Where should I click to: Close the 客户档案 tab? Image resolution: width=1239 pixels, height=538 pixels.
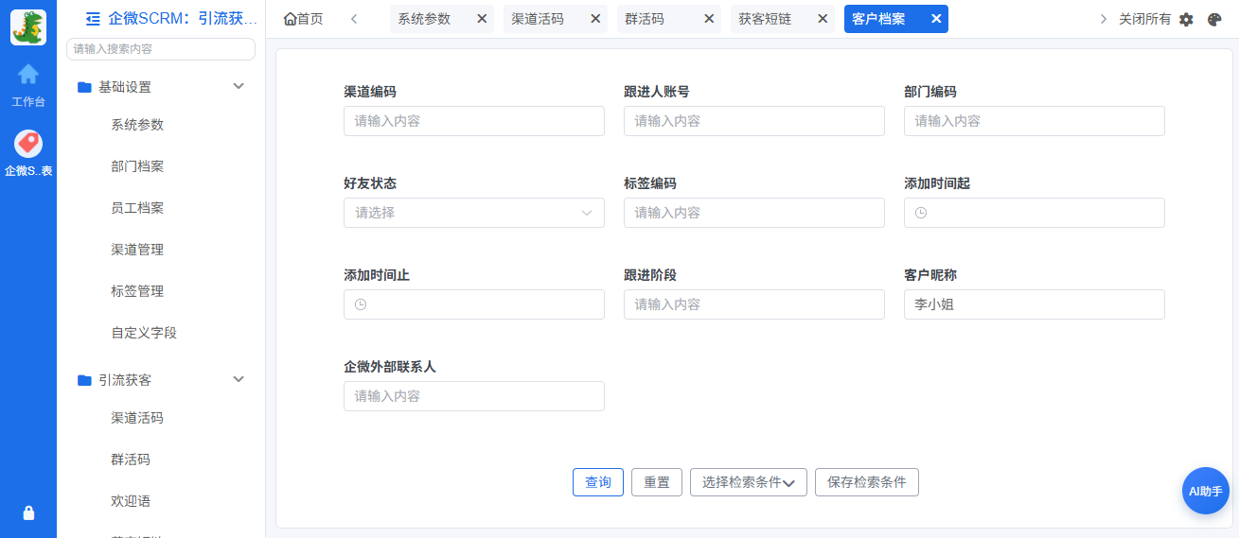936,19
